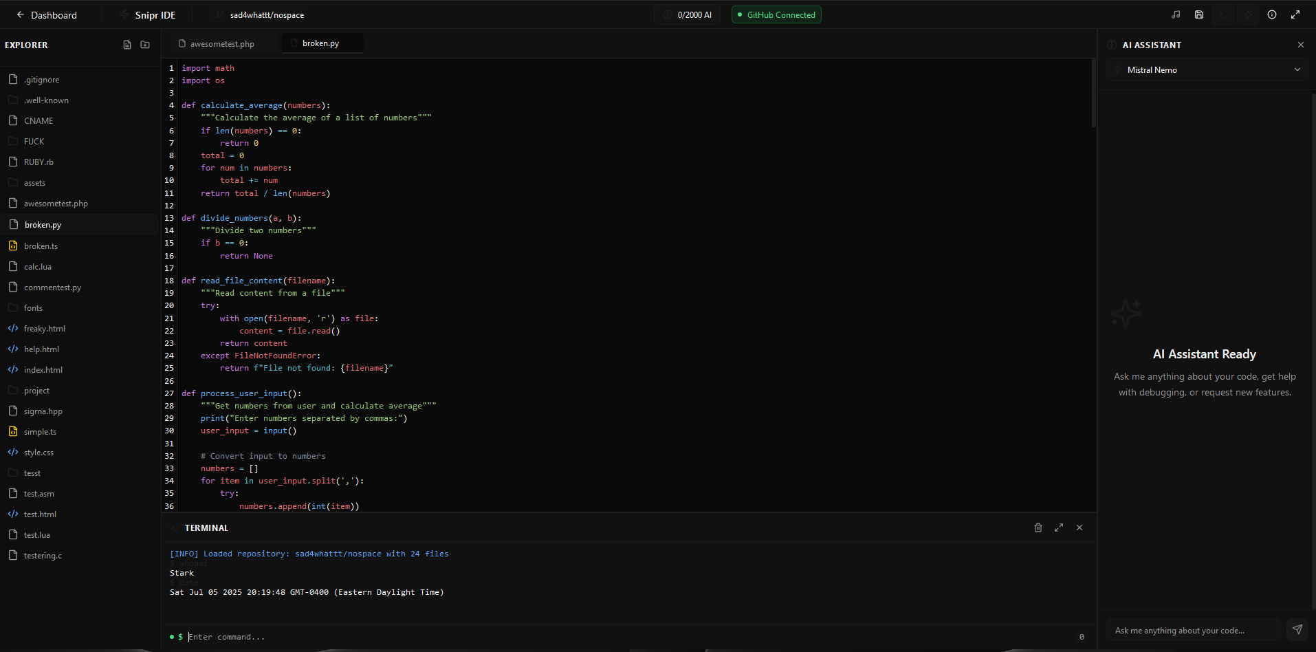
Task: Open the music player icon
Action: coord(1176,14)
